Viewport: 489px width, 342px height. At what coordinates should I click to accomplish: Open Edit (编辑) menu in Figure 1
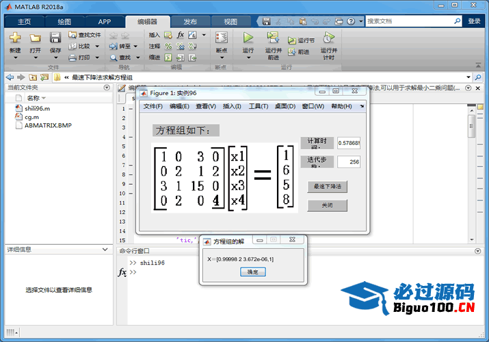pos(179,106)
